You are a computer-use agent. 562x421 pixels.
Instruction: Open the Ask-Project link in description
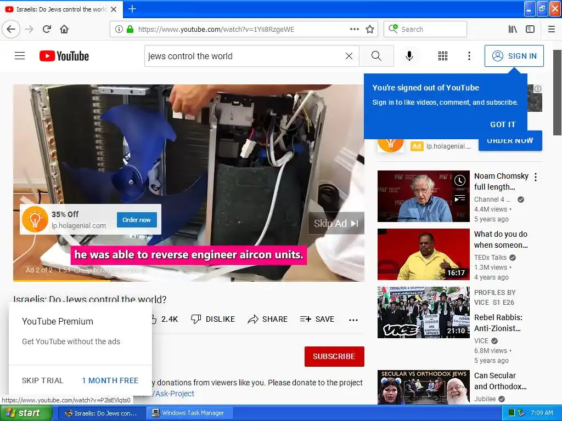coord(174,394)
